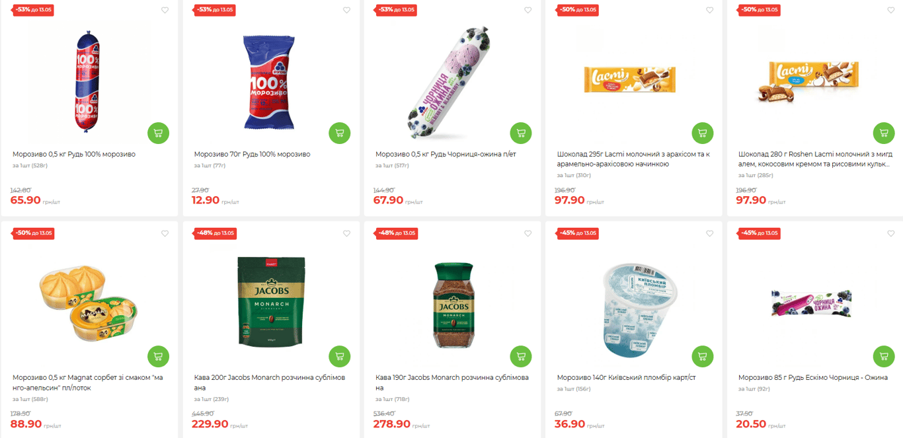Viewport: 903px width, 438px height.
Task: Open Шоколад 280 г Roshen Lacmi title link
Action: tap(814, 159)
